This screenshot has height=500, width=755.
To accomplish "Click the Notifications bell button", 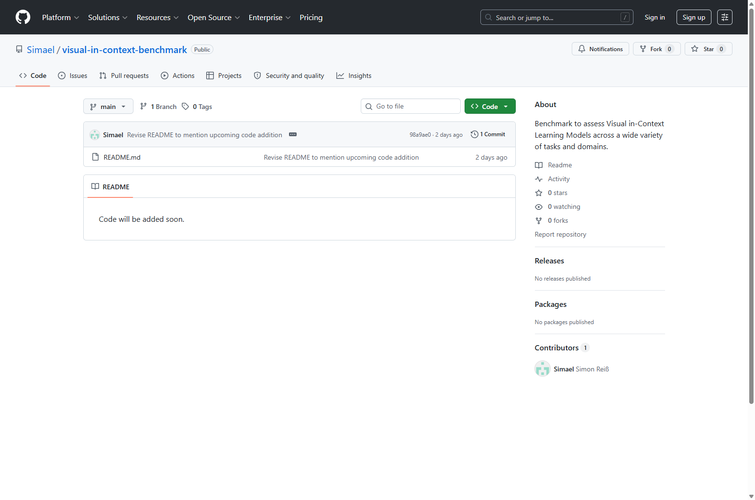I will pyautogui.click(x=600, y=49).
